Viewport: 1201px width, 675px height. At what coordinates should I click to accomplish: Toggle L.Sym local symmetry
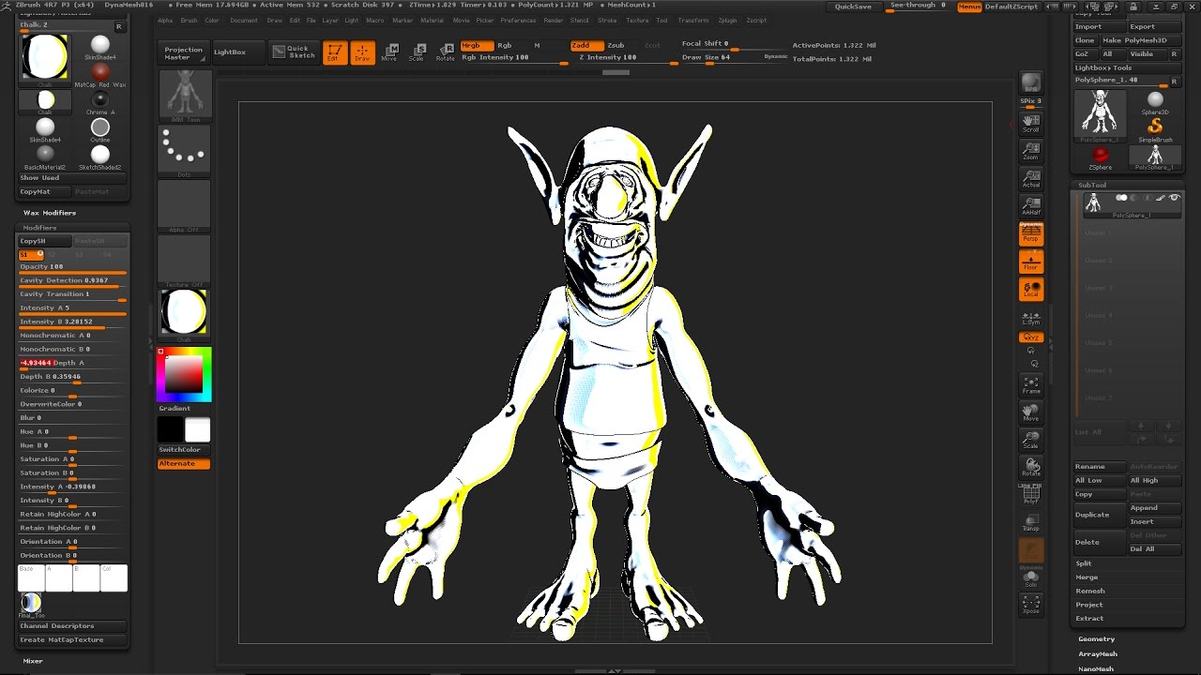(1031, 318)
